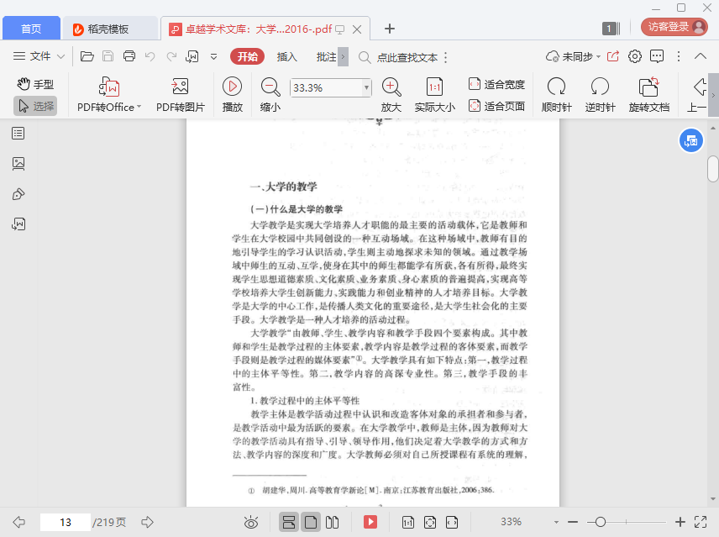This screenshot has height=537, width=719.
Task: Choose 适合宽度 fit width option
Action: pyautogui.click(x=496, y=84)
